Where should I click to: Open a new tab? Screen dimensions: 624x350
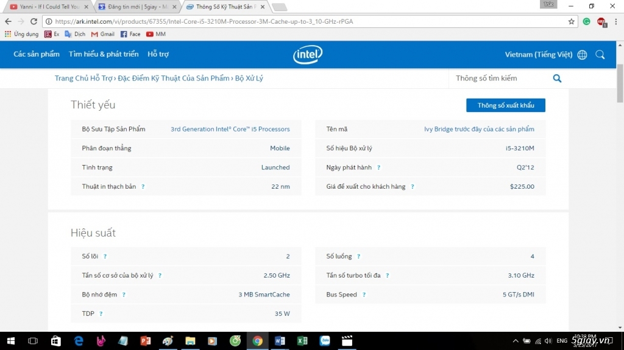pyautogui.click(x=279, y=7)
